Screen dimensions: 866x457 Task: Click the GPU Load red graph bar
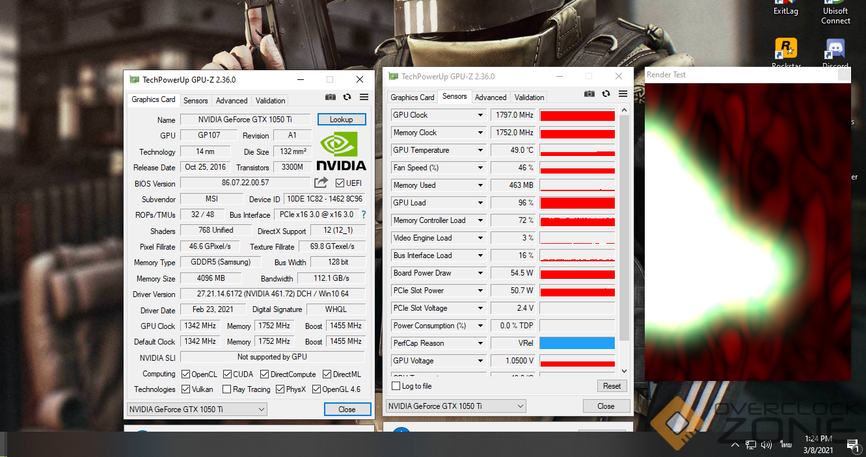click(577, 203)
